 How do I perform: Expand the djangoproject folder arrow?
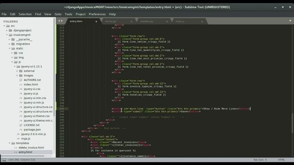(7, 30)
